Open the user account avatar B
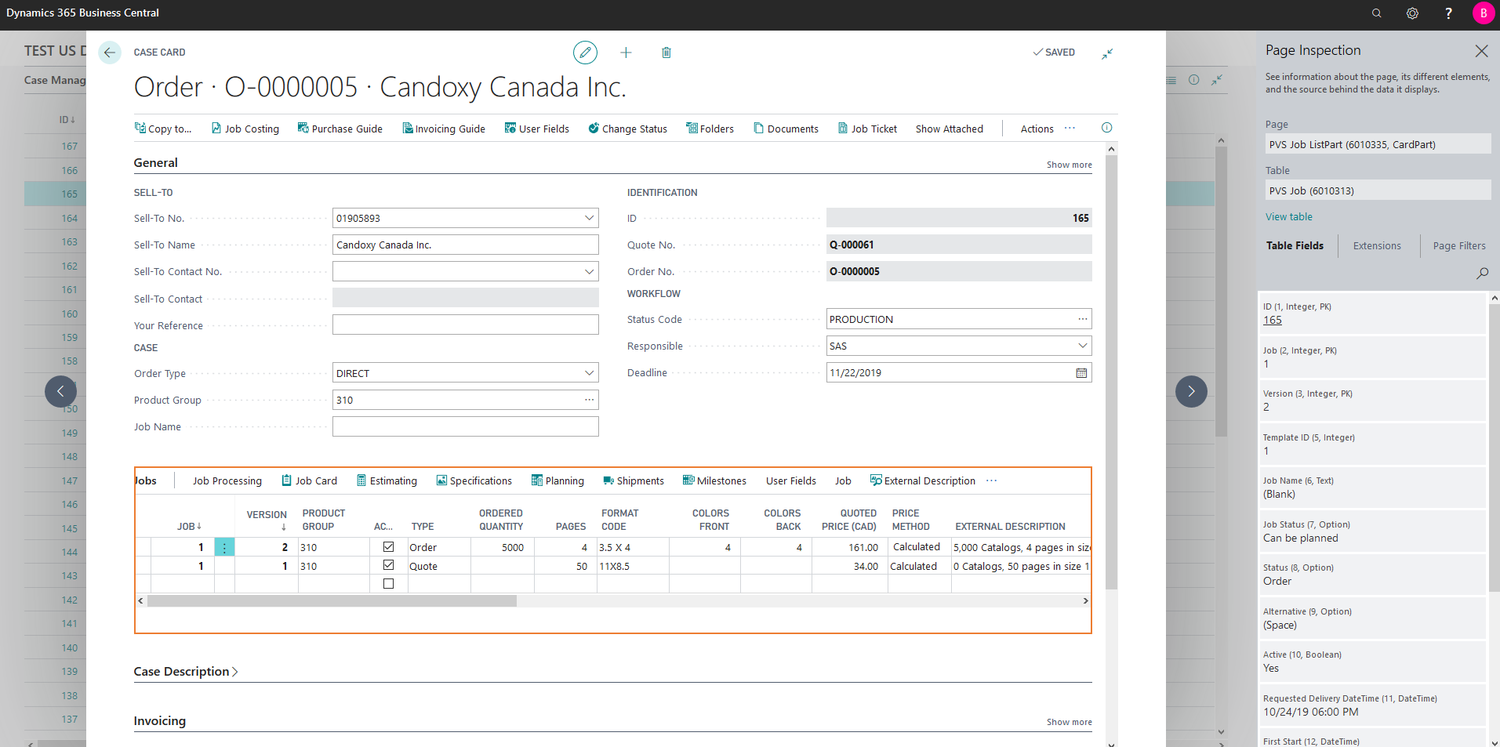The width and height of the screenshot is (1500, 747). pos(1484,13)
